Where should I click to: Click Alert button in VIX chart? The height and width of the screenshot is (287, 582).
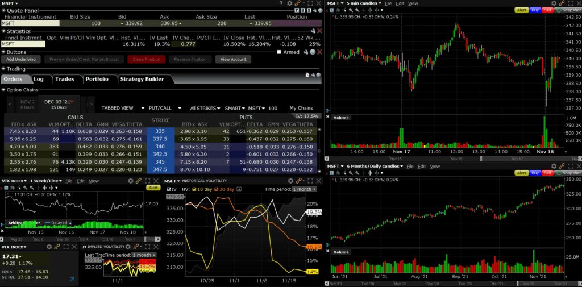click(x=153, y=188)
